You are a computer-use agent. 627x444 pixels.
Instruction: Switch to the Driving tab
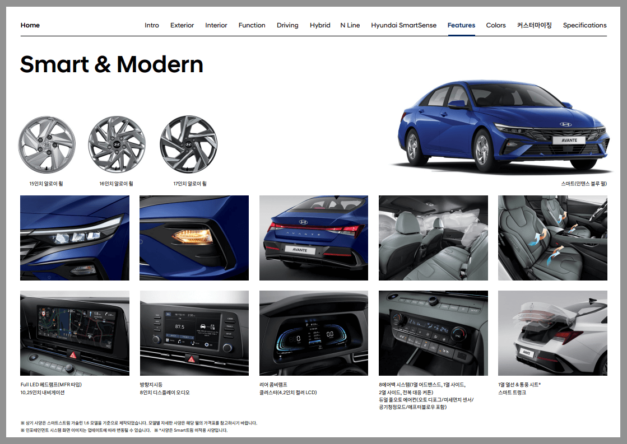(x=287, y=25)
